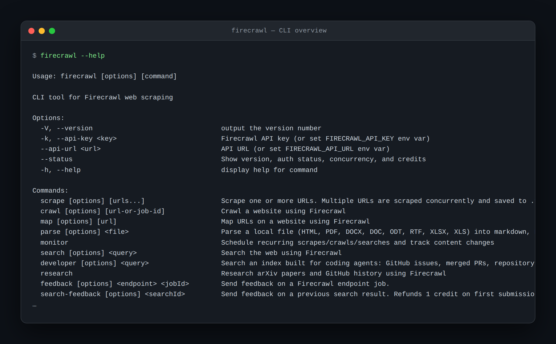The height and width of the screenshot is (344, 556).
Task: Click the 'Schedule recurring scrapes/crawls/searches' description
Action: (358, 243)
